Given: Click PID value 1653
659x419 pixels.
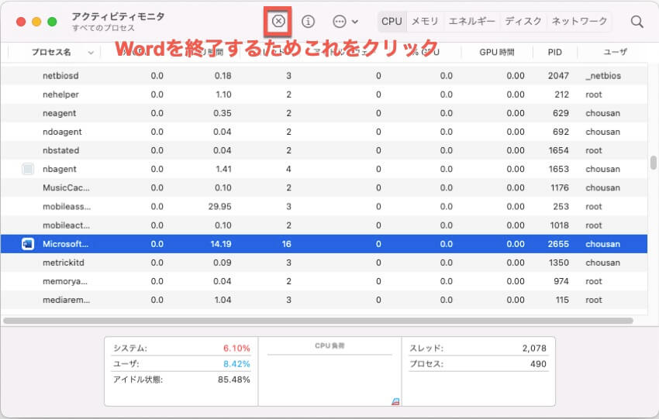Looking at the screenshot, I should point(558,169).
